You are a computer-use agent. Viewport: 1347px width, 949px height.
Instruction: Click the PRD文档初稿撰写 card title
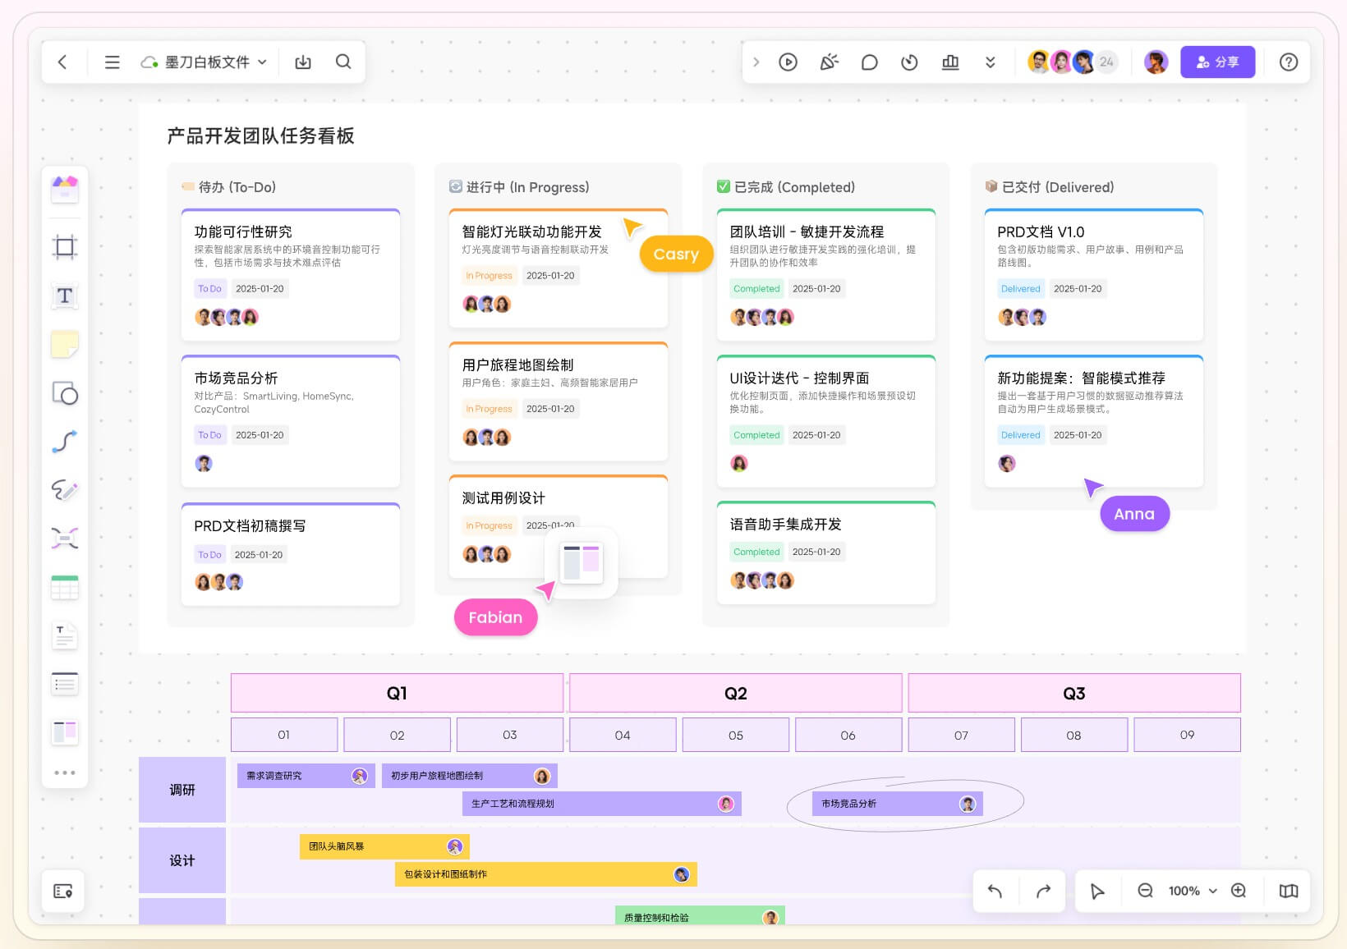pyautogui.click(x=250, y=525)
